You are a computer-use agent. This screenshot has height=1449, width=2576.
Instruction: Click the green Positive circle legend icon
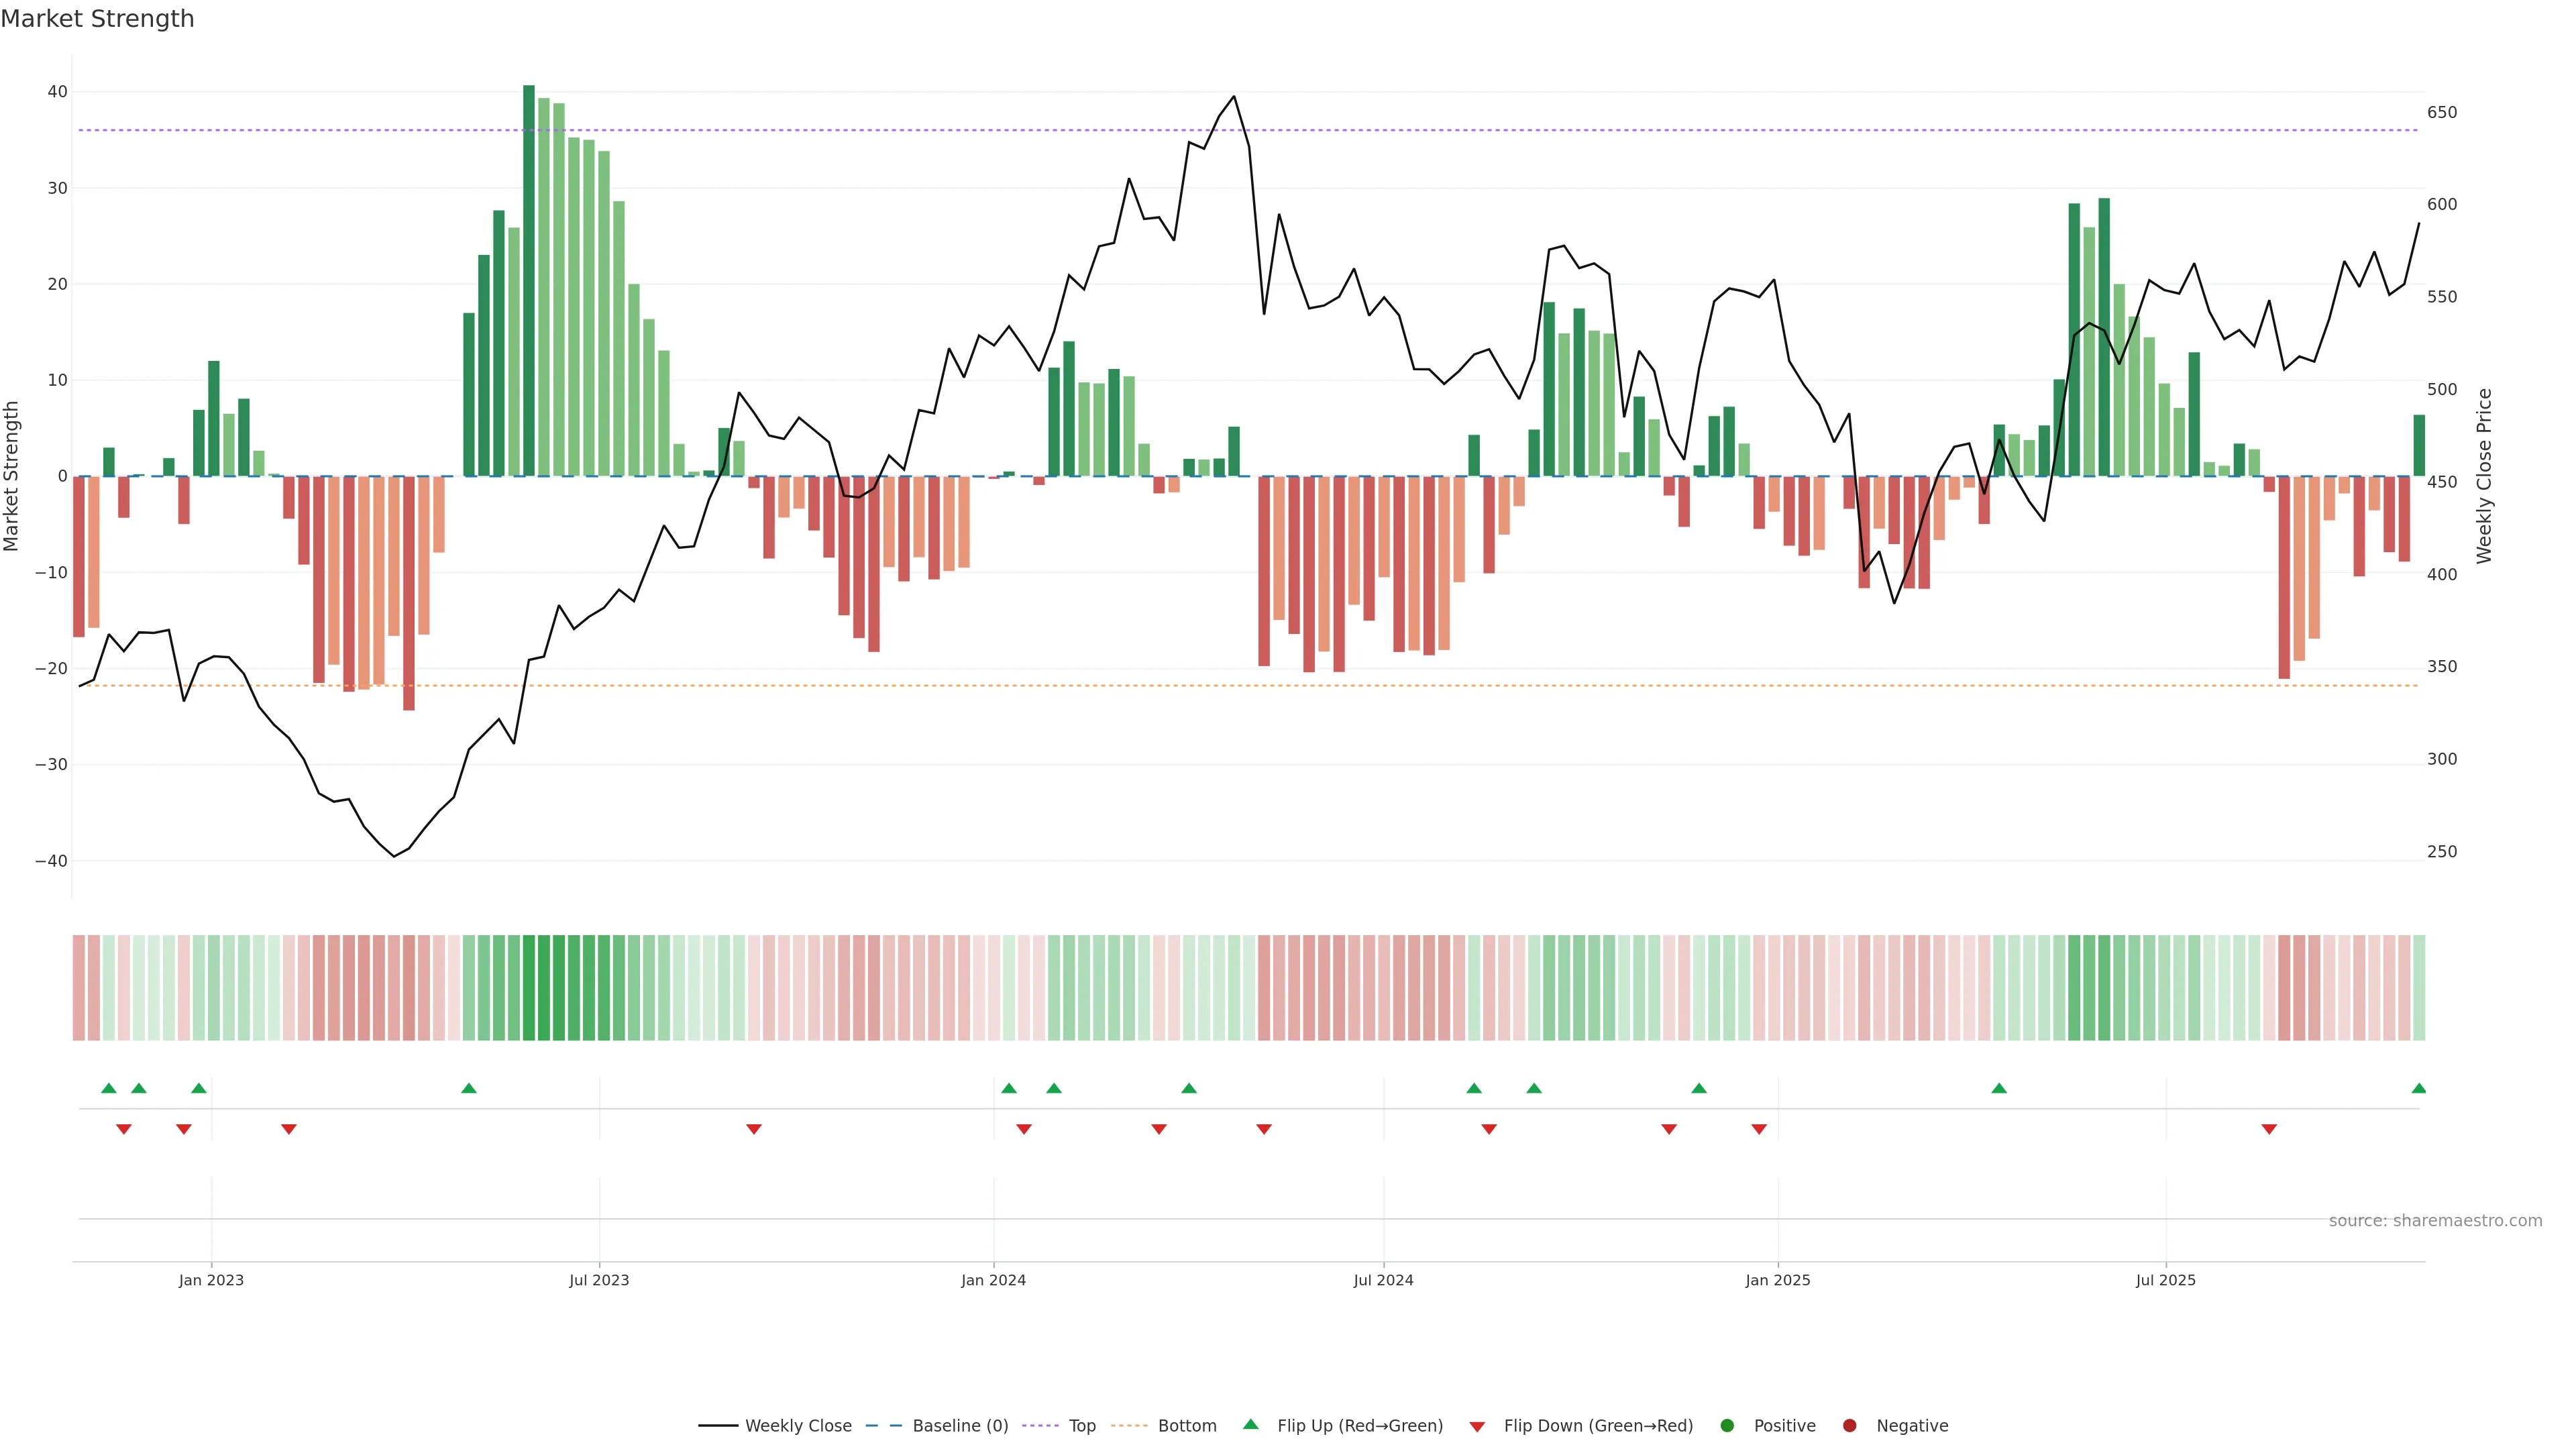(x=1727, y=1425)
